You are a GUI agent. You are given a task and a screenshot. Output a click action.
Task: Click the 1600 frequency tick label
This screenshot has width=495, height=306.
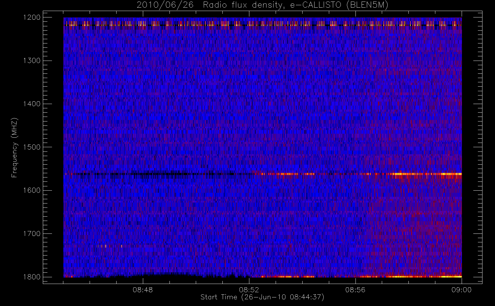[32, 190]
